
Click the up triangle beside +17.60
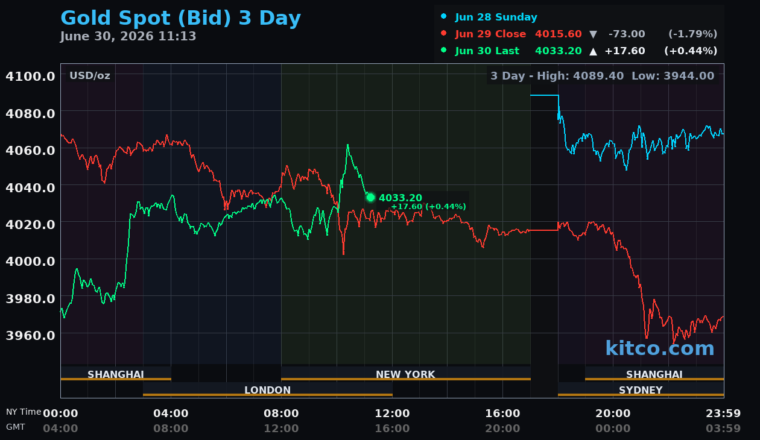[x=593, y=51]
